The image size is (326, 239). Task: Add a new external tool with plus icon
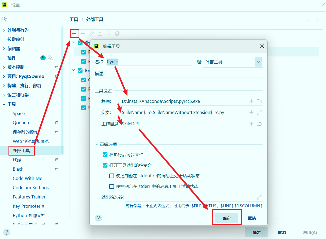(74, 34)
